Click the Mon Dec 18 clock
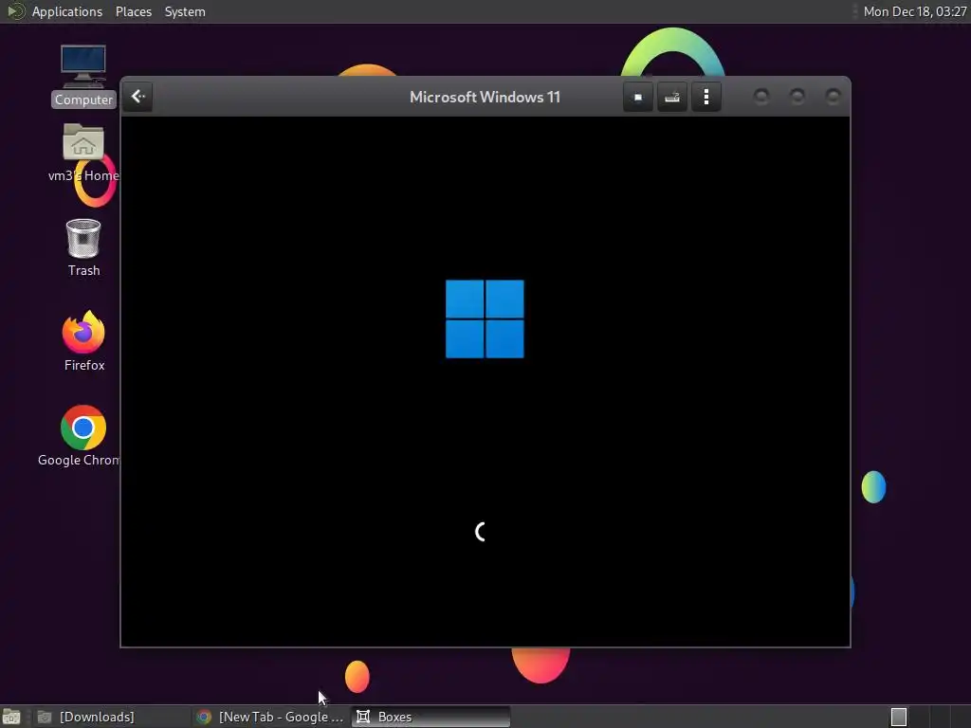 coord(915,11)
